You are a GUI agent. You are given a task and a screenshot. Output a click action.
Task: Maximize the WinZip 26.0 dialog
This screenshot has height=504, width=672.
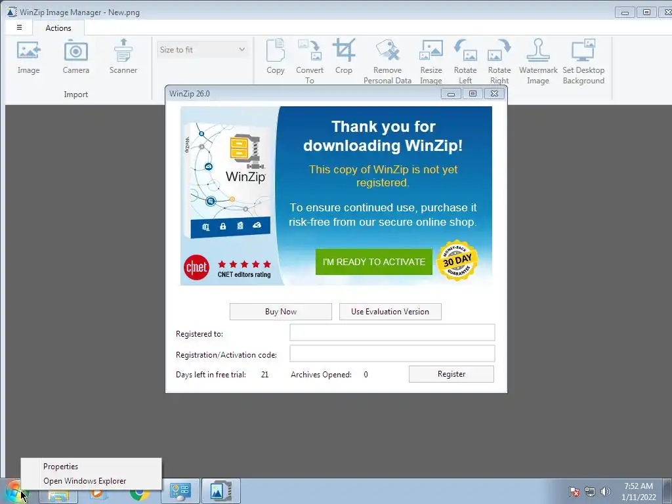click(472, 93)
